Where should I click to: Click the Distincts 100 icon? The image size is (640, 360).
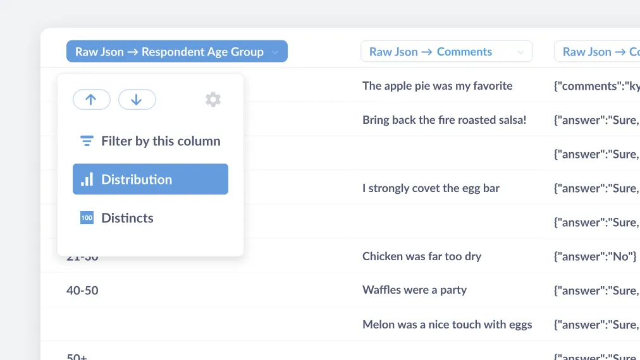87,218
